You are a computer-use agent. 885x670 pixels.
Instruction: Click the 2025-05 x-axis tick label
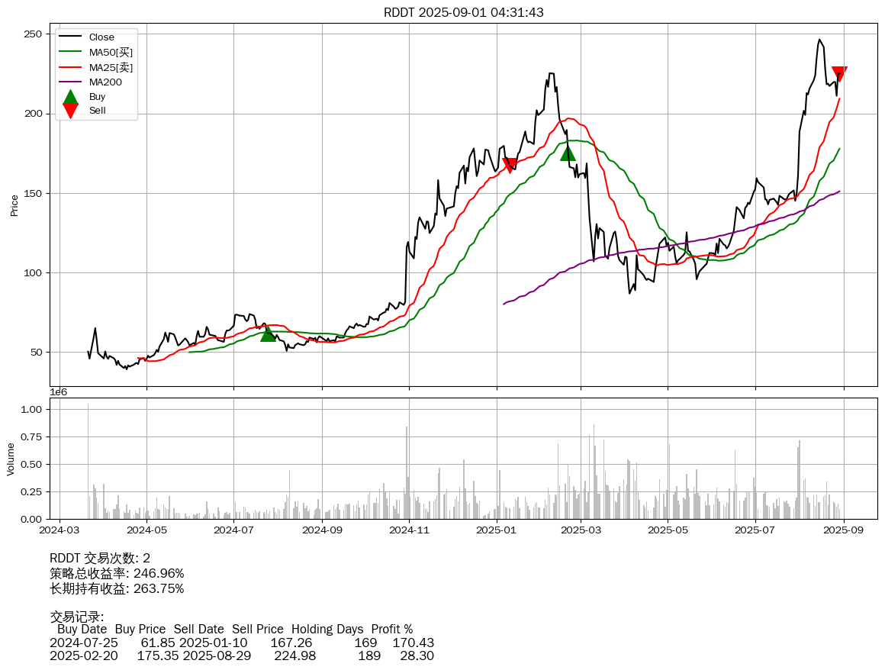[x=668, y=529]
